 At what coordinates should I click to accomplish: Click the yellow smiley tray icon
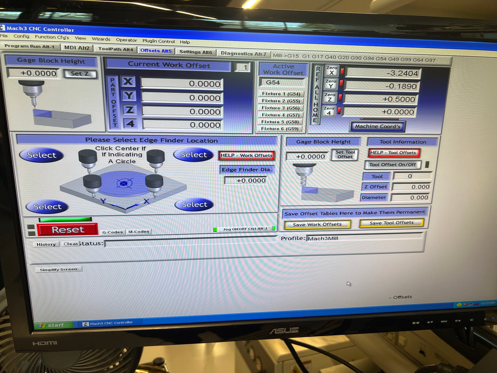tap(459, 305)
